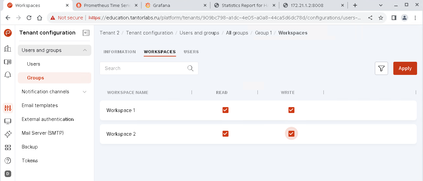The image size is (423, 181).
Task: Open the notifications bell icon
Action: click(x=8, y=75)
